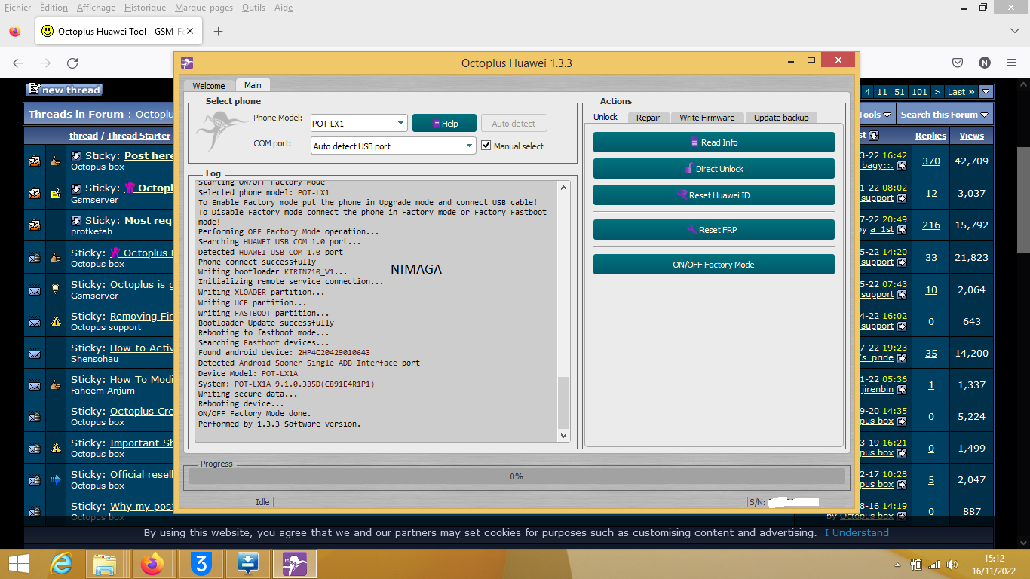Screen dimensions: 1030x579
Task: Click the Octoplus app icon in the taskbar
Action: pyautogui.click(x=294, y=564)
